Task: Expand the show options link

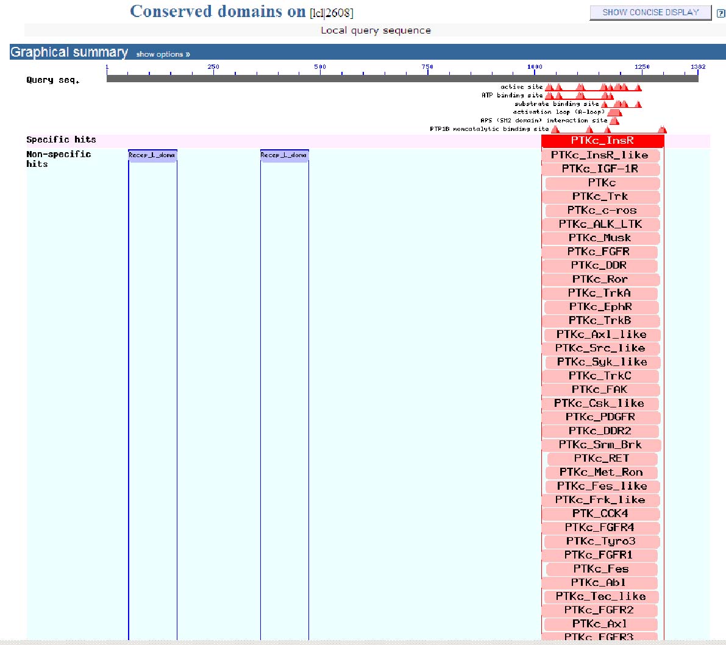Action: [x=163, y=54]
